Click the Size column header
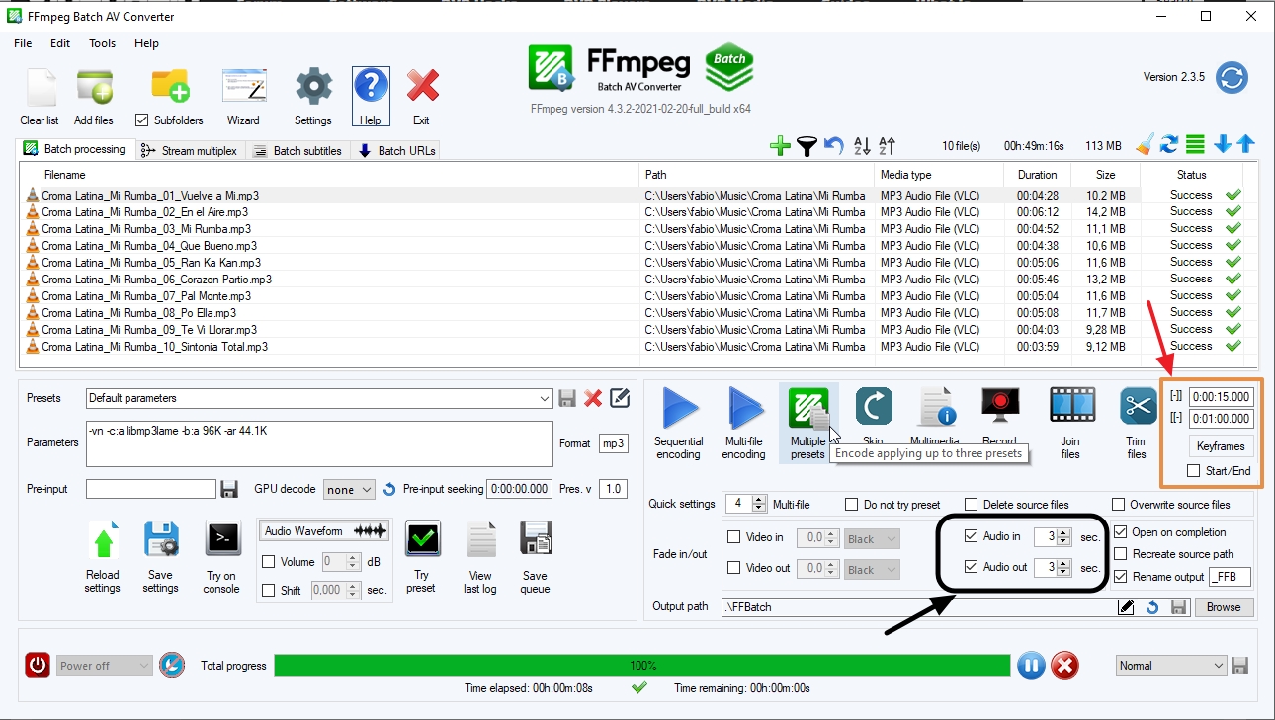Viewport: 1275px width, 720px height. (x=1105, y=175)
